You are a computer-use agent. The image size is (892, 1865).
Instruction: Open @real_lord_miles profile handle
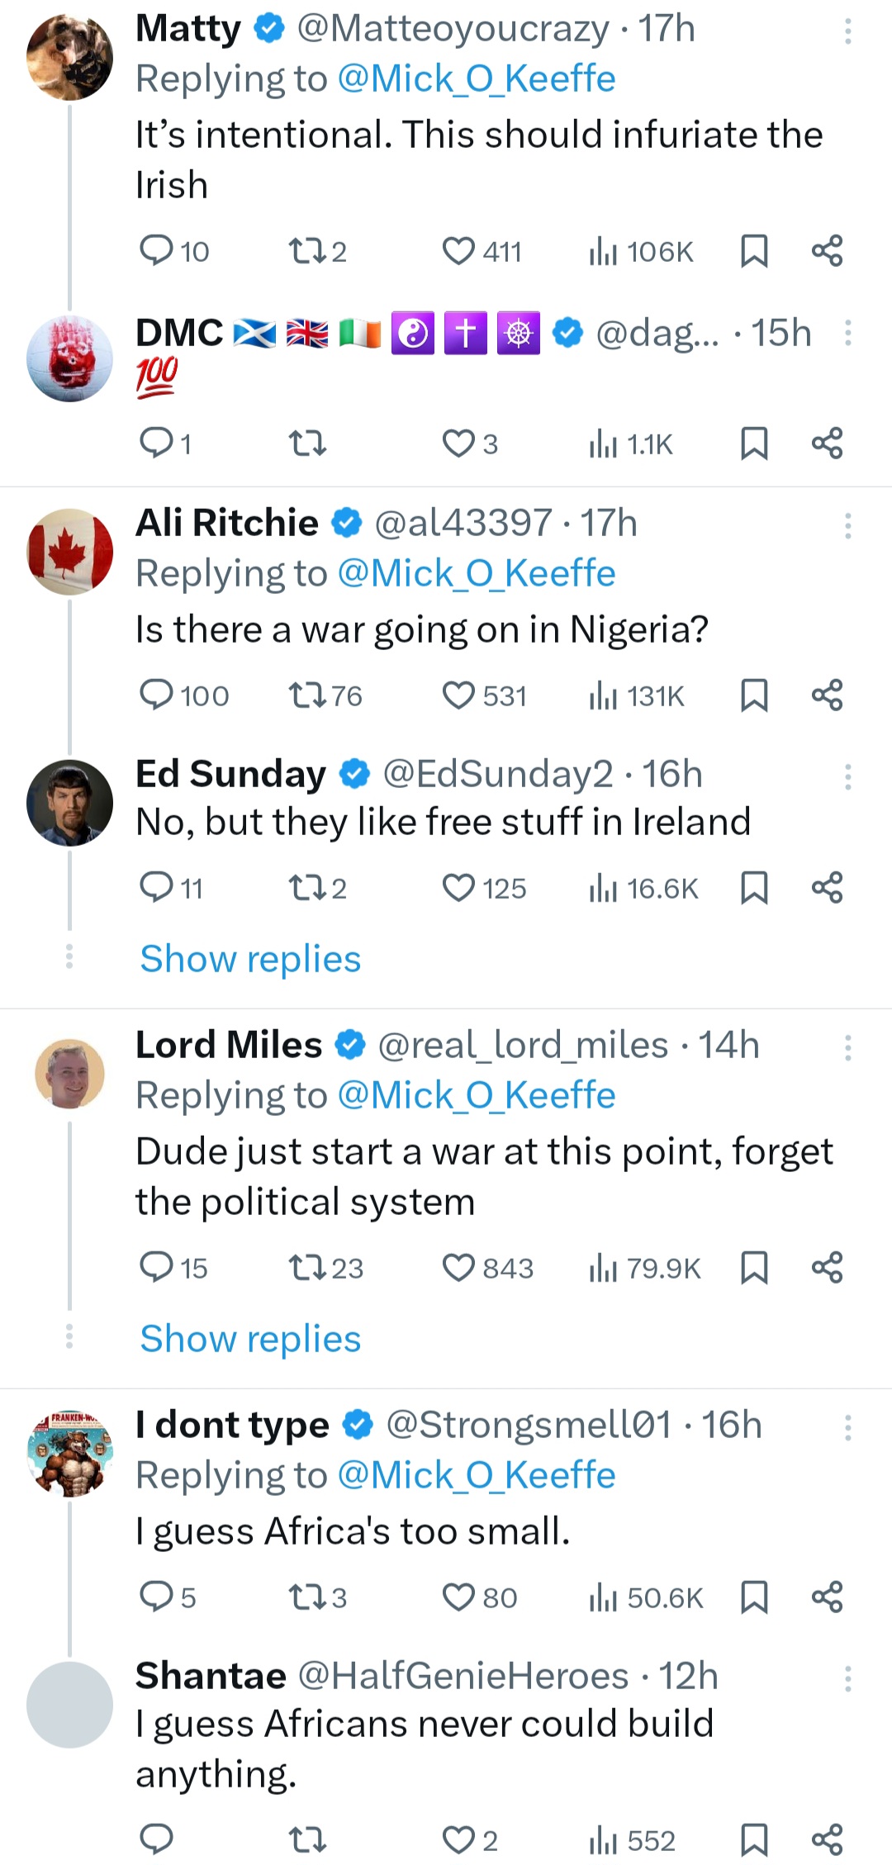point(523,1046)
